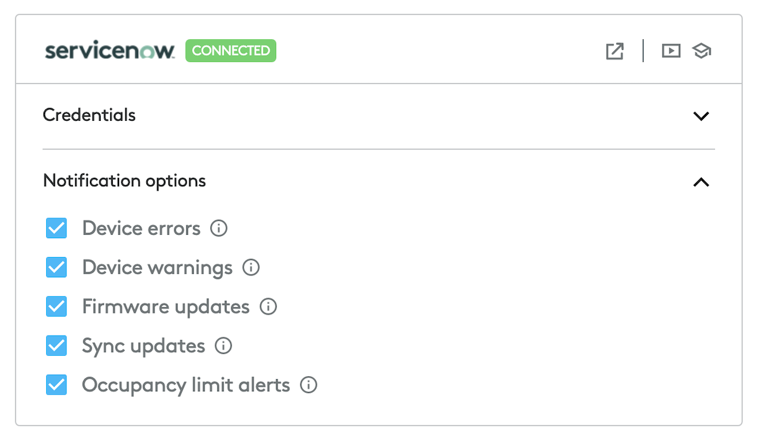
Task: Untick Occupancy limit alerts checkbox
Action: pyautogui.click(x=56, y=385)
